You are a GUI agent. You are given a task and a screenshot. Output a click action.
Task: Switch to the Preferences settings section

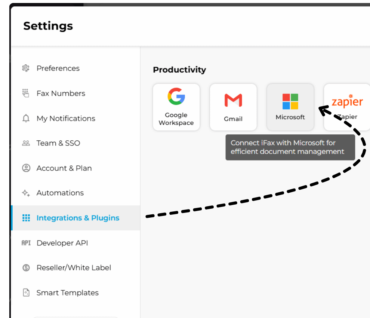pyautogui.click(x=58, y=68)
